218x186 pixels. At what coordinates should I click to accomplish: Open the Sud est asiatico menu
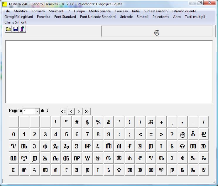point(156,11)
